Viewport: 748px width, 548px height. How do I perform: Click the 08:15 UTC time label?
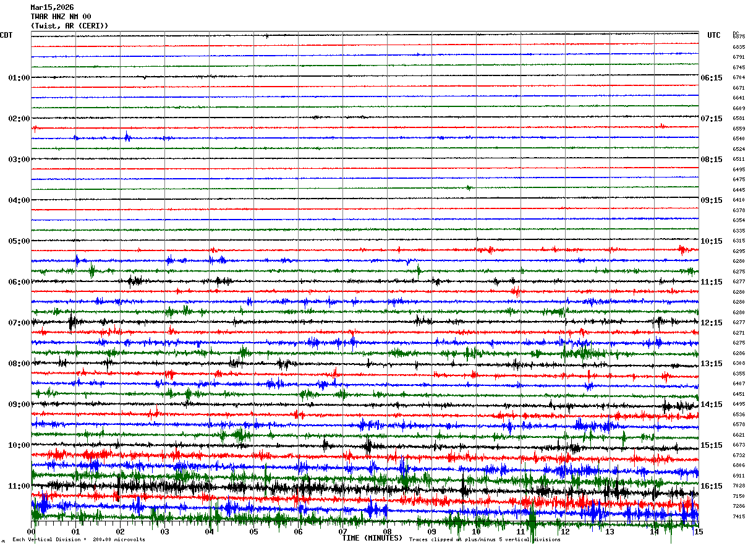pyautogui.click(x=712, y=160)
